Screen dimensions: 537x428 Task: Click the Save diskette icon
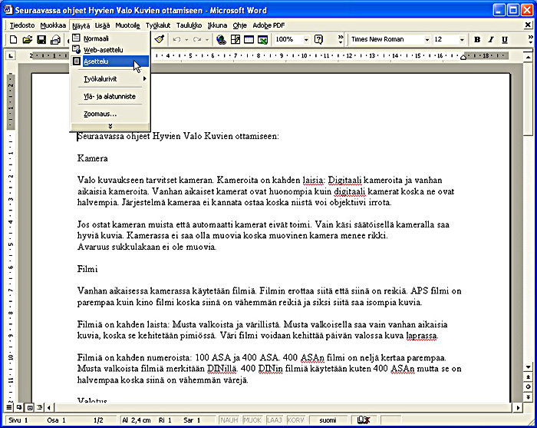click(41, 39)
